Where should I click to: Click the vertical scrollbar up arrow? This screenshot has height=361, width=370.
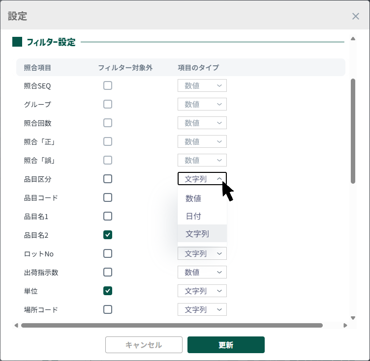tap(353, 38)
